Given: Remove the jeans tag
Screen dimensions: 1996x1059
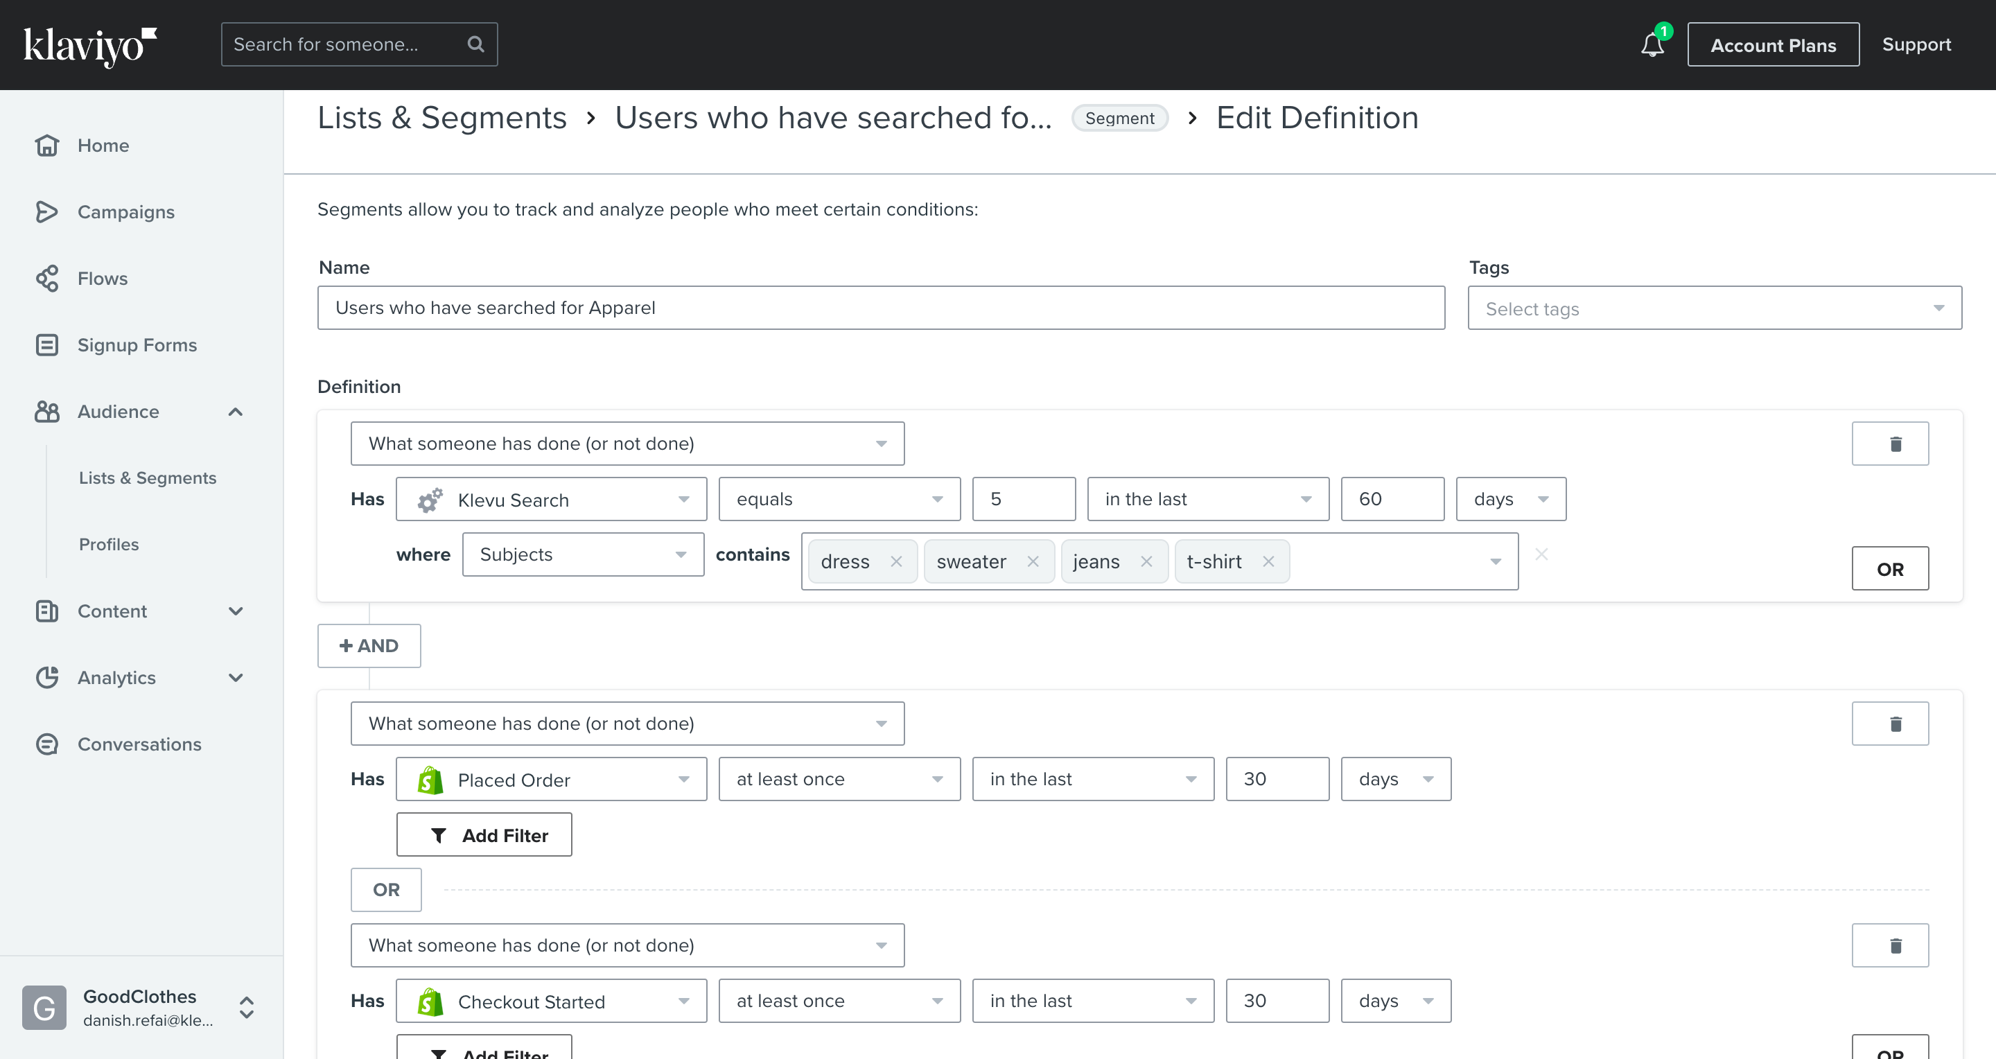Looking at the screenshot, I should [1146, 561].
